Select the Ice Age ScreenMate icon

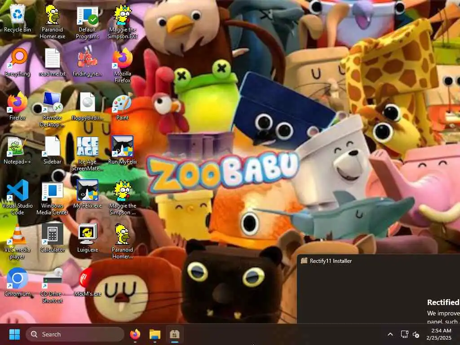click(87, 154)
